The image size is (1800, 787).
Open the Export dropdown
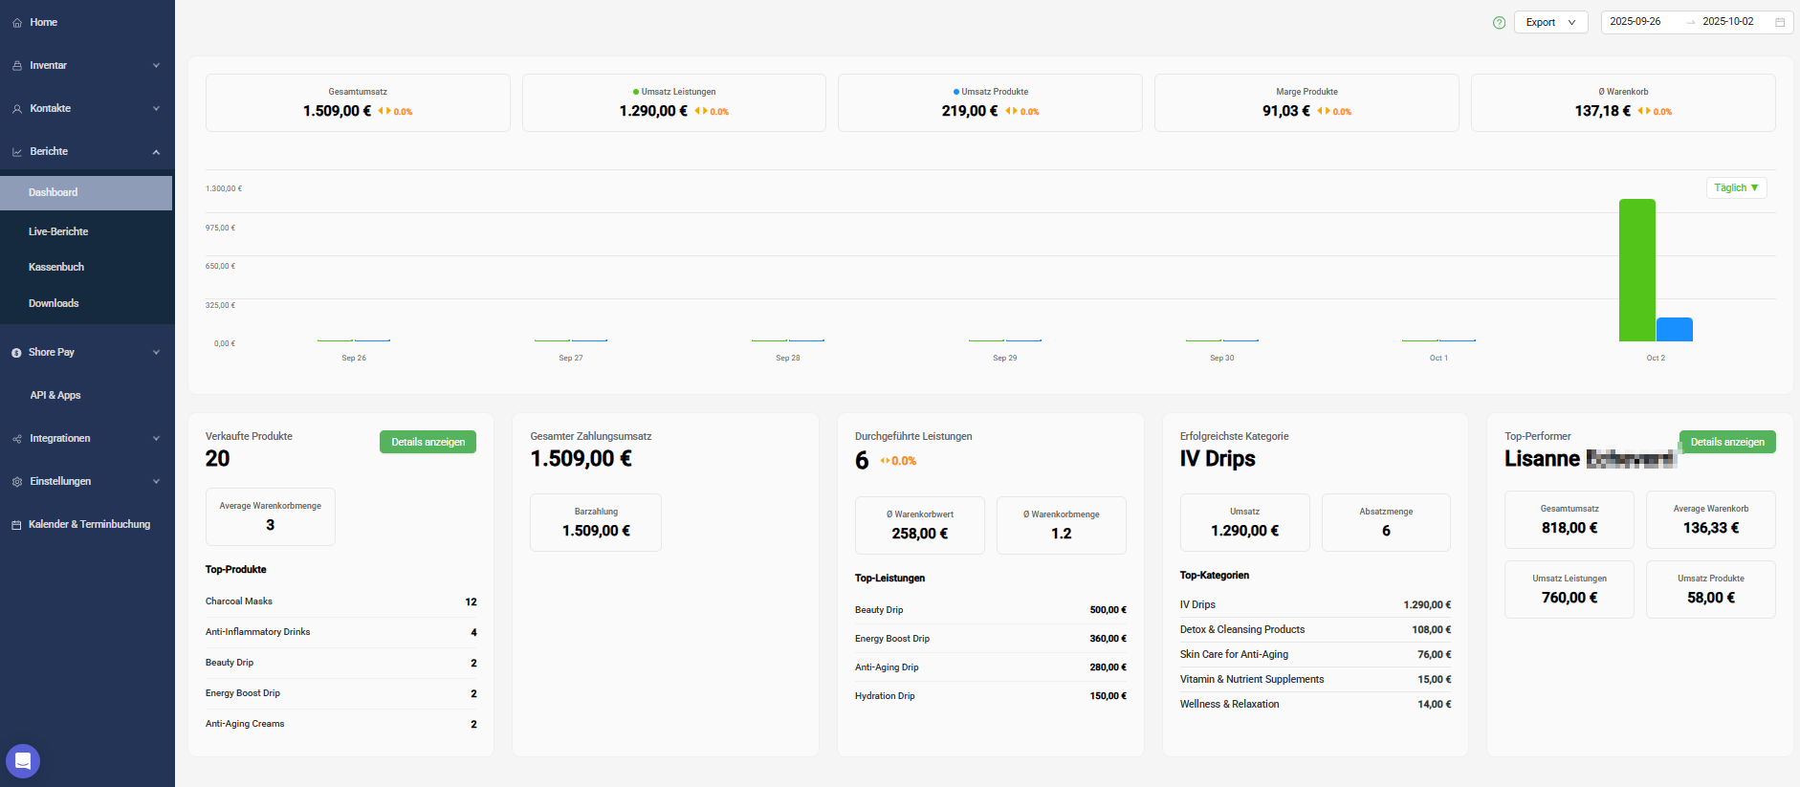click(1549, 22)
